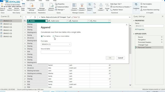This screenshot has width=165, height=92.
Task: Sort ascending with the A-Z icon
Action: [95, 4]
